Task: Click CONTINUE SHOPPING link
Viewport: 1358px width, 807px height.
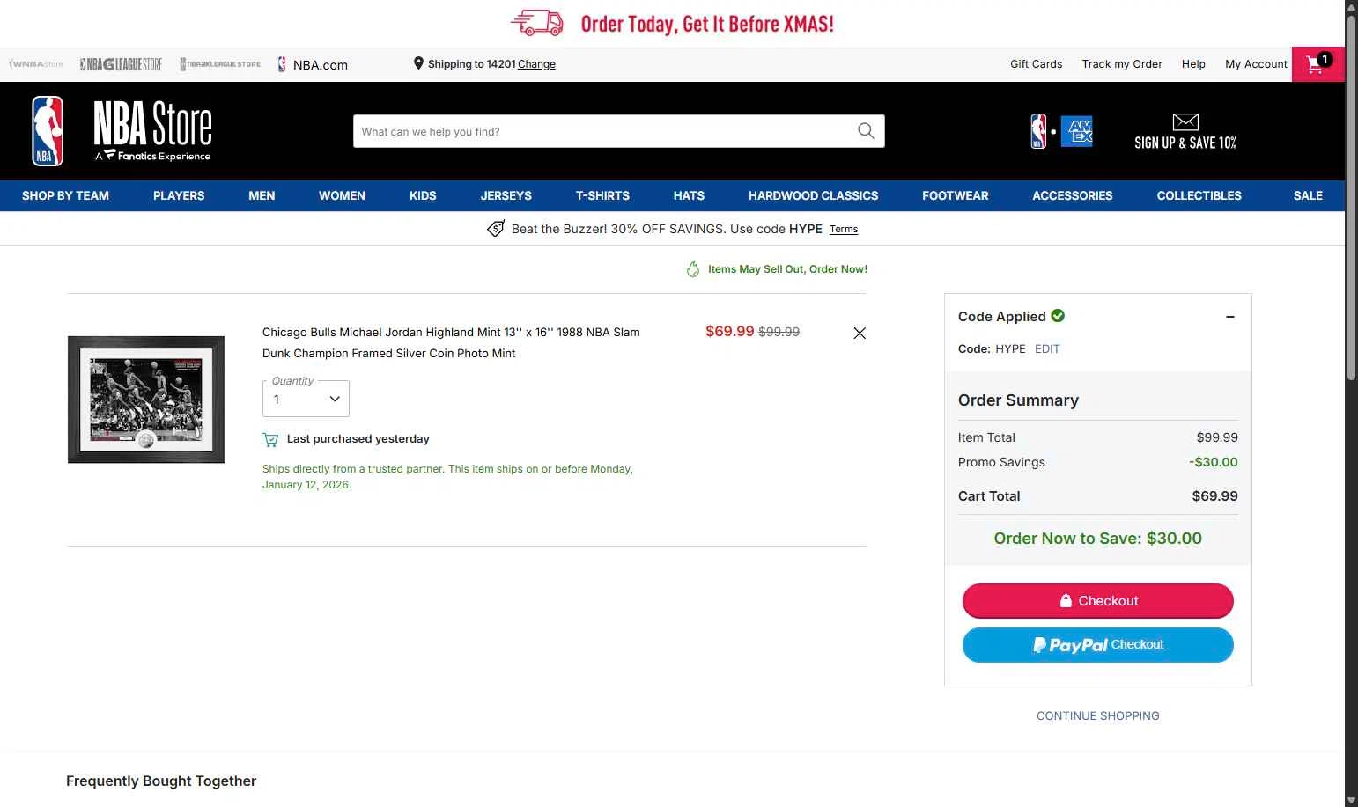Action: pos(1098,715)
